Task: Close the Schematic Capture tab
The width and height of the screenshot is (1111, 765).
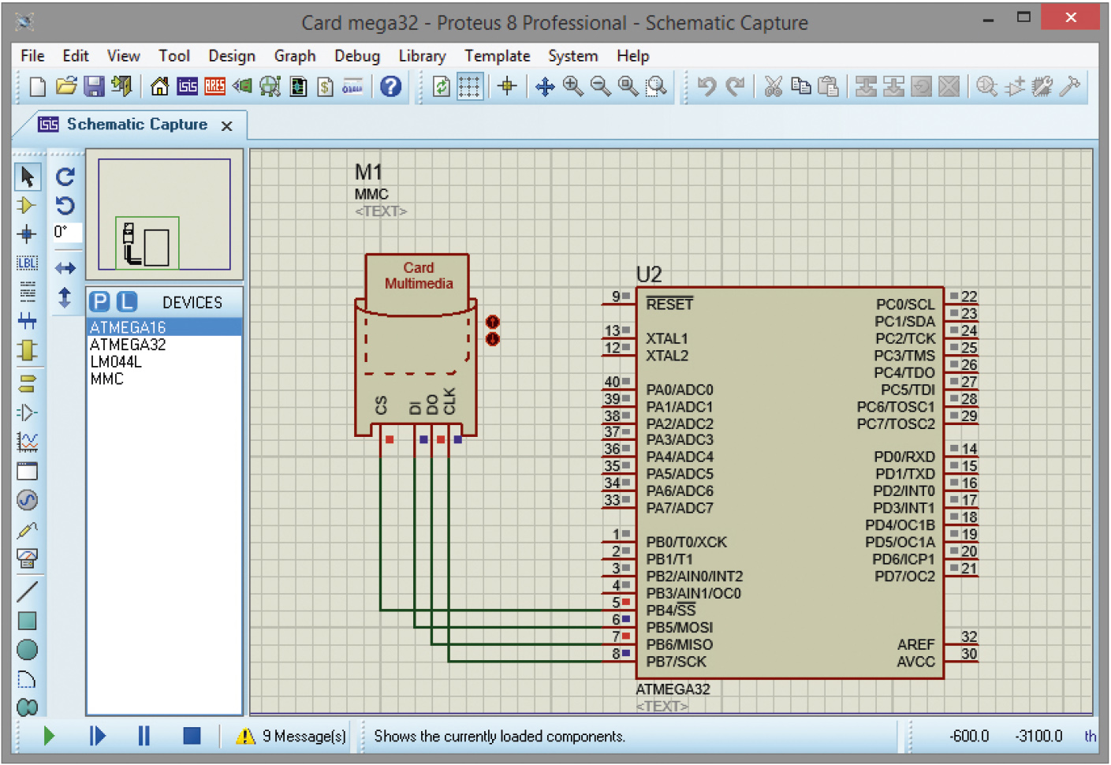Action: tap(227, 126)
